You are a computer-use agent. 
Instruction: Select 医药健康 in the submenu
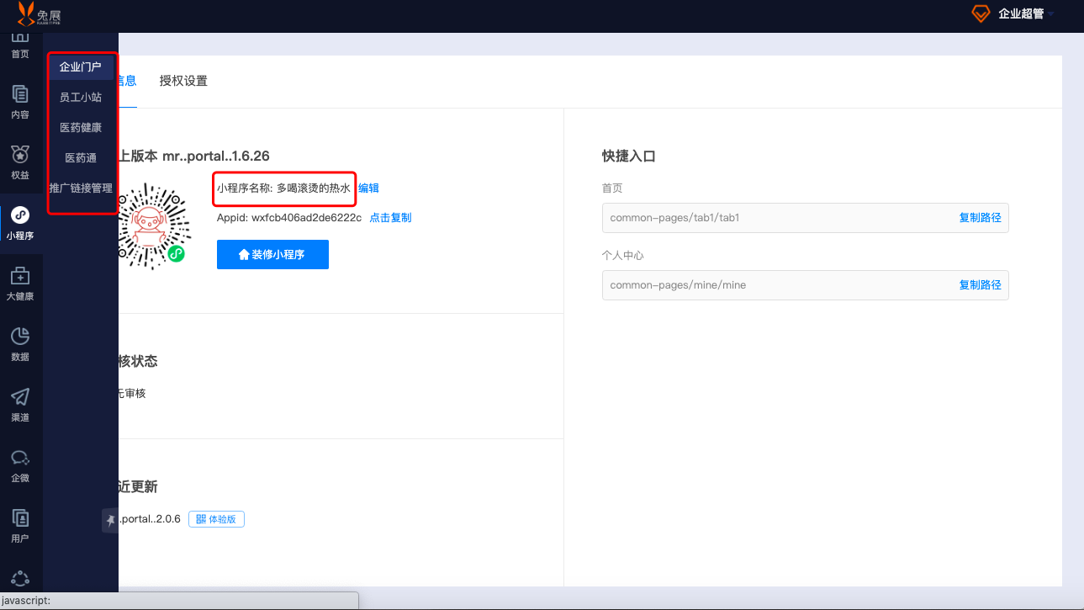pos(81,128)
